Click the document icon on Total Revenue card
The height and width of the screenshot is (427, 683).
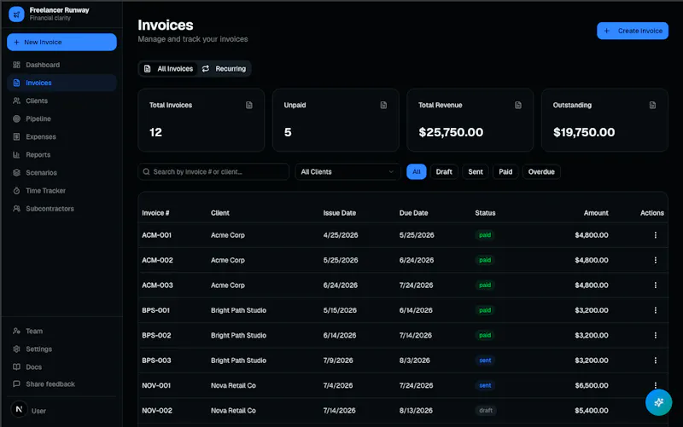[518, 105]
